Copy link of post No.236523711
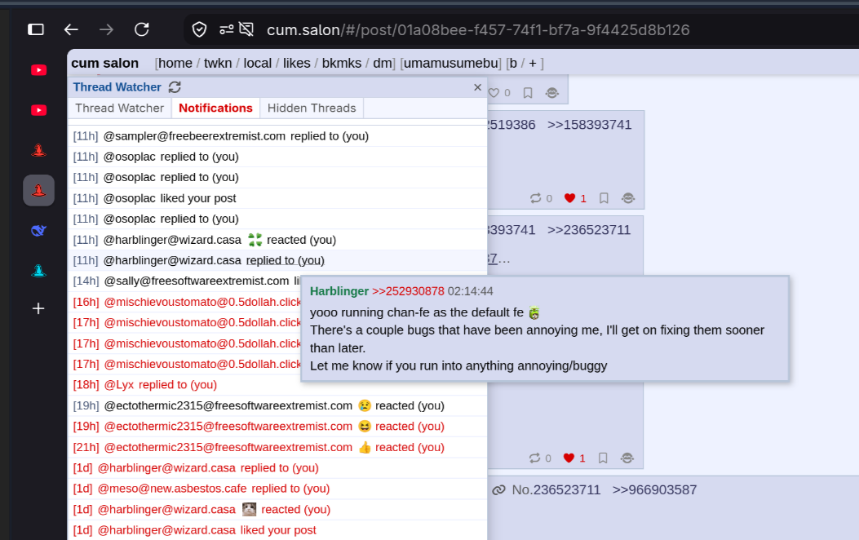 click(x=498, y=490)
